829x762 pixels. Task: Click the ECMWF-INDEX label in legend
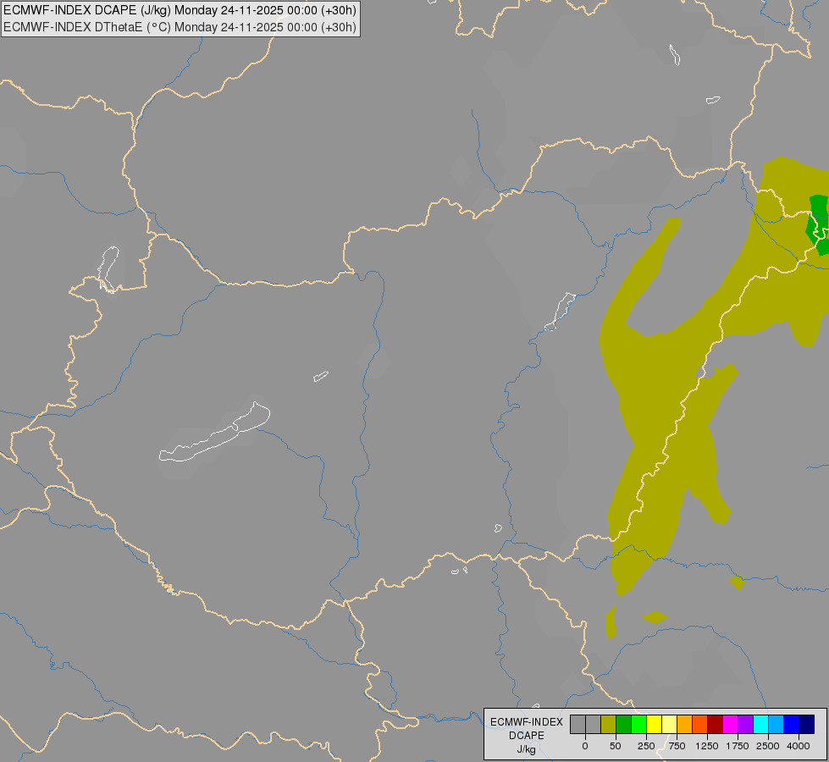(x=527, y=722)
